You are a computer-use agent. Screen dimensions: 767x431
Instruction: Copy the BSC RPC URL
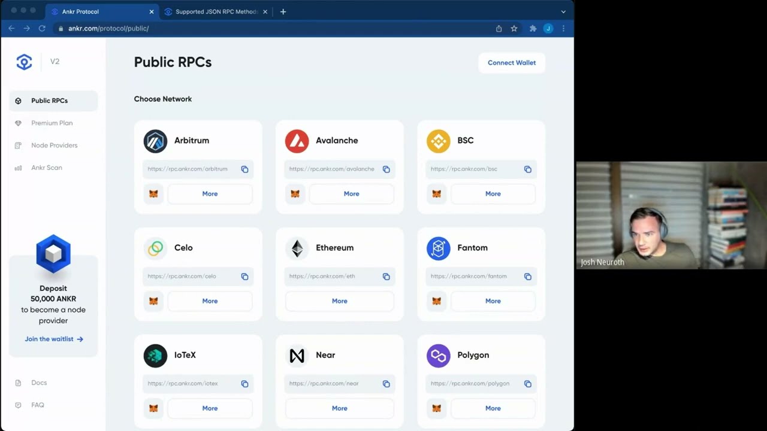[527, 169]
